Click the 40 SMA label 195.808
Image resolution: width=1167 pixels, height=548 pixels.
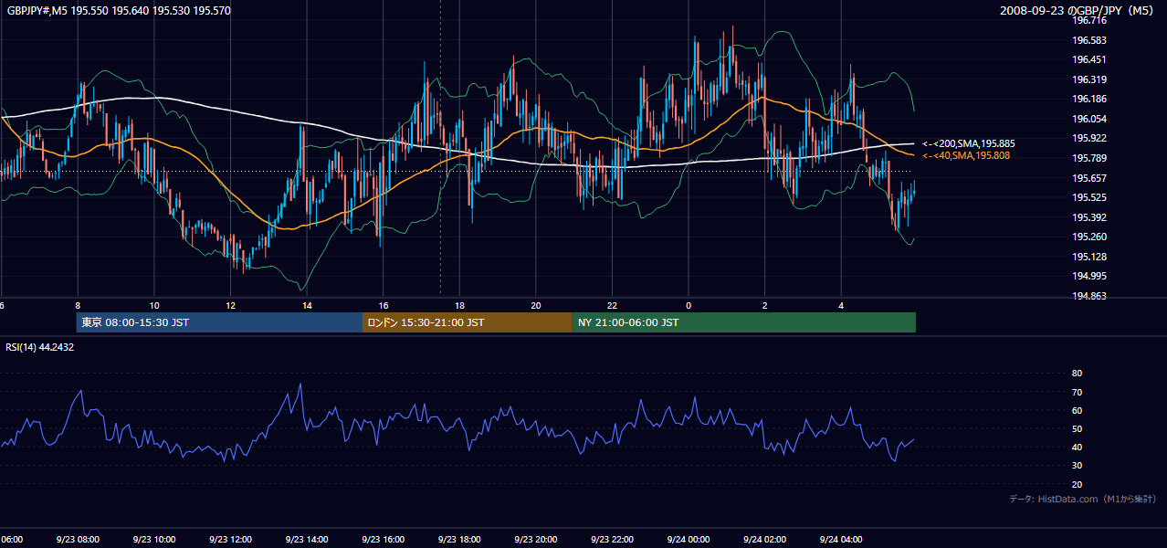tap(965, 156)
